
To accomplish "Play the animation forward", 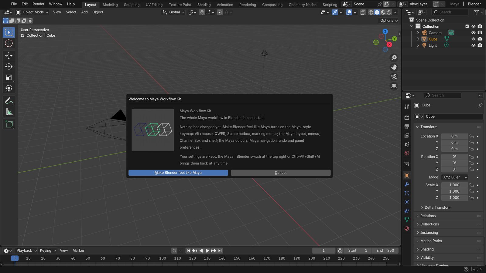I will tap(207, 251).
